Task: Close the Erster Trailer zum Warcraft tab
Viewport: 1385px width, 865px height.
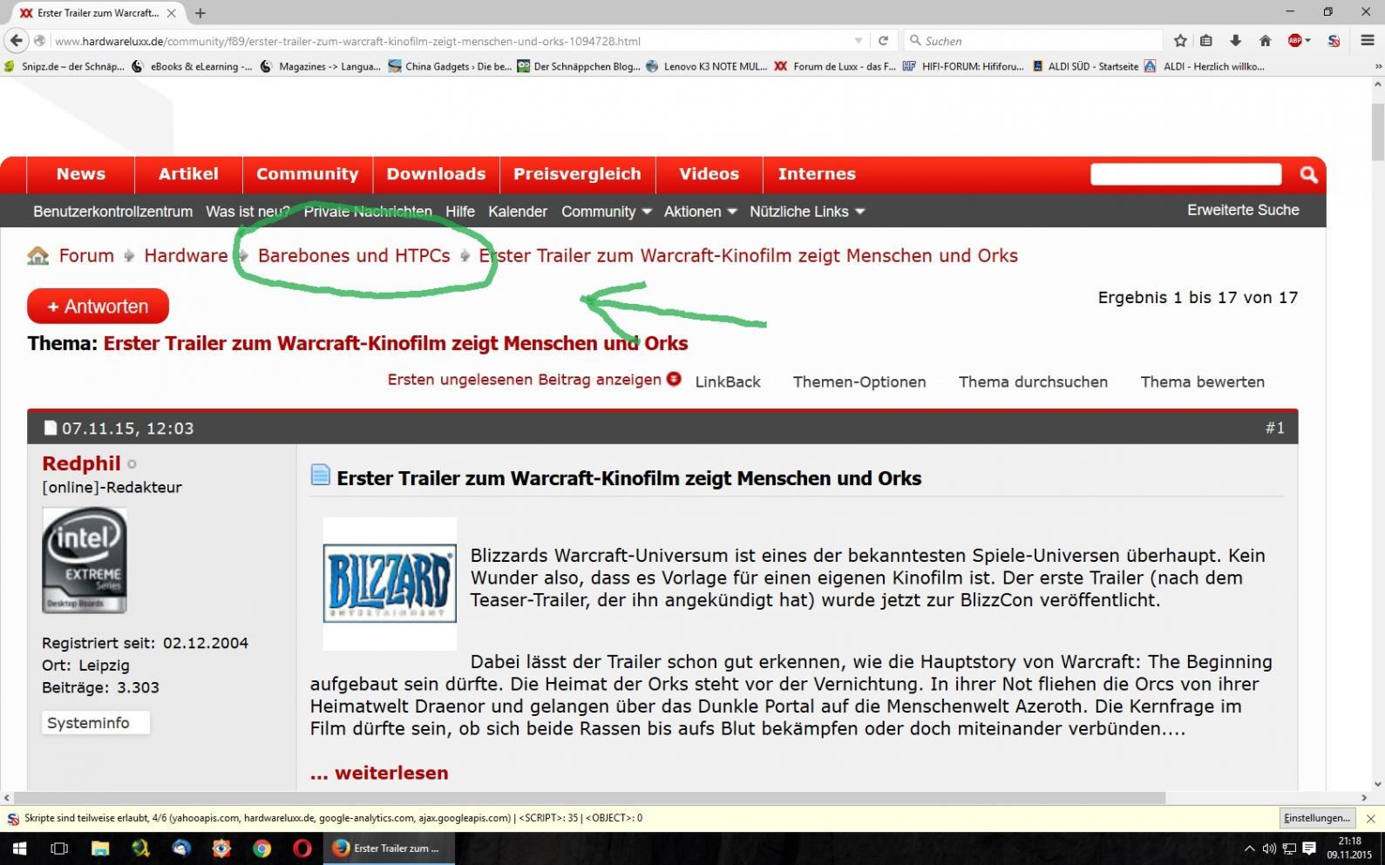Action: coord(171,13)
